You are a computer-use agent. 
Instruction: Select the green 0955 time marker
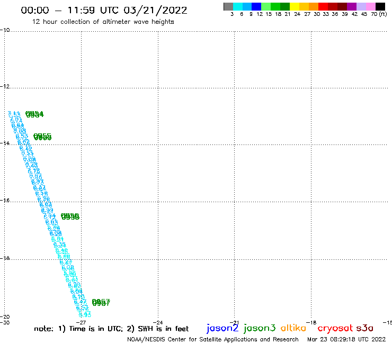click(x=42, y=137)
